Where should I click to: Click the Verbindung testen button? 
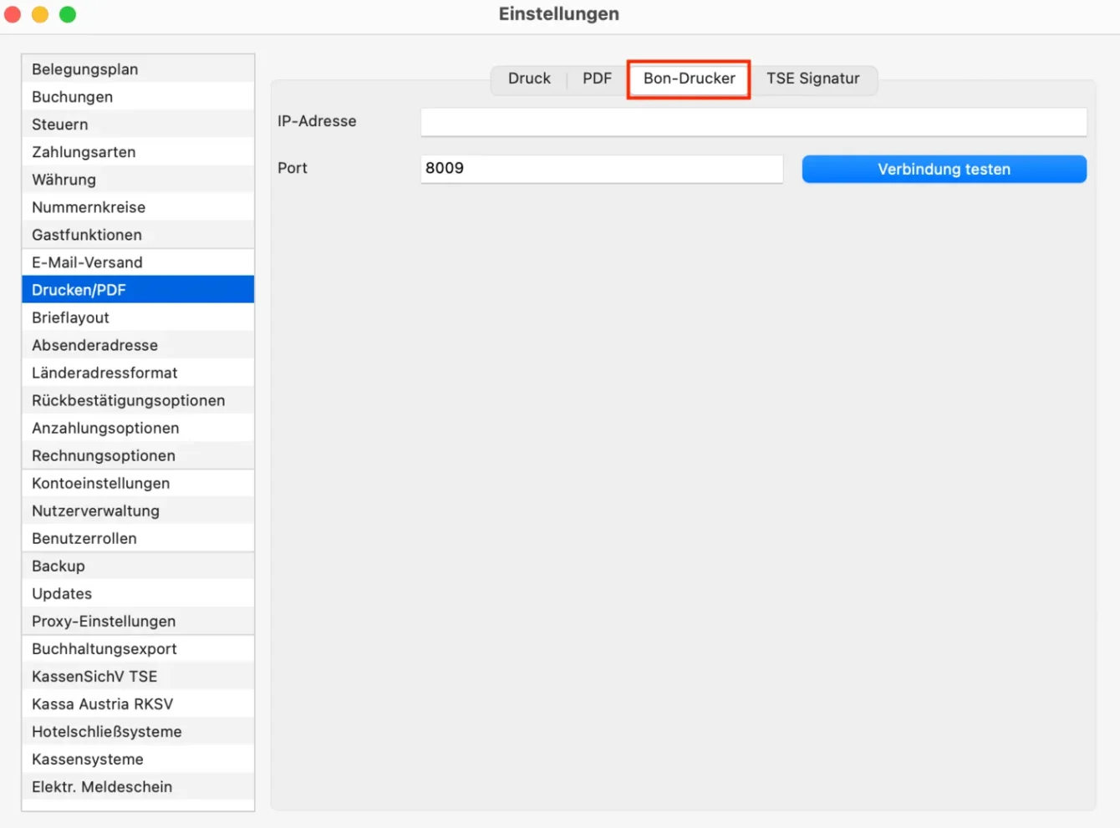944,169
